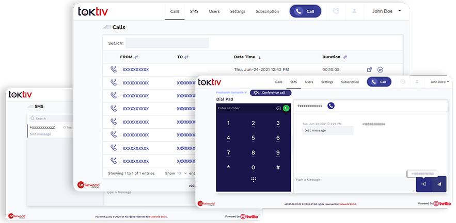Open external link icon in the 00:10:05 row
Image resolution: width=456 pixels, height=223 pixels.
[369, 70]
